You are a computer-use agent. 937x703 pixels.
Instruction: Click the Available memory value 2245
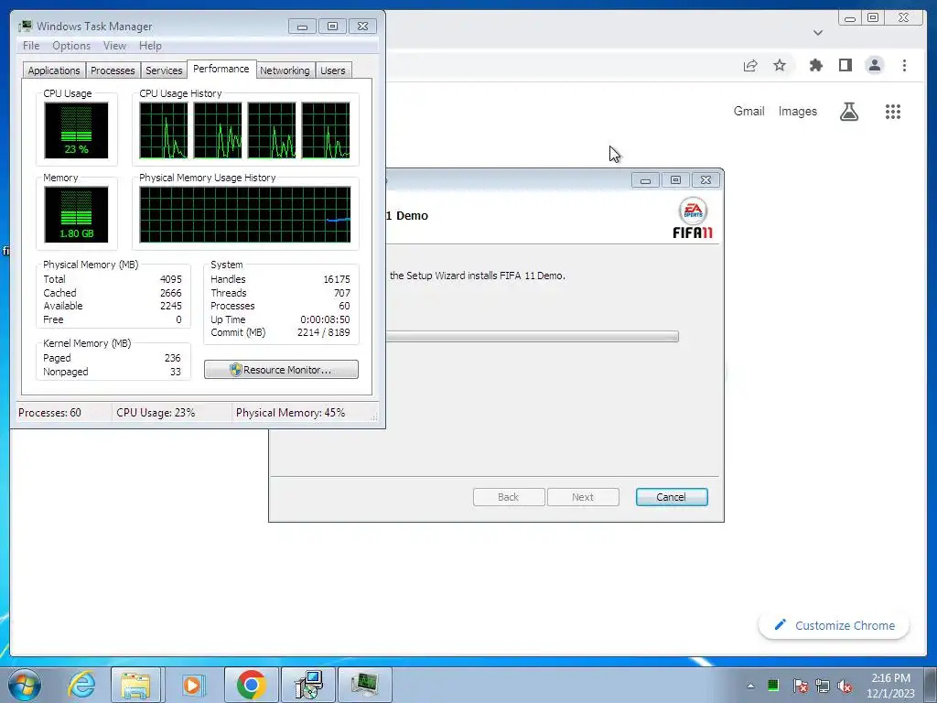coord(171,306)
